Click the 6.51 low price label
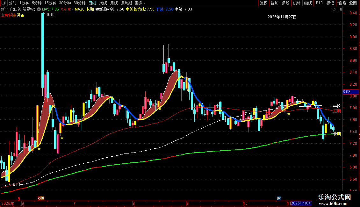 17,184
